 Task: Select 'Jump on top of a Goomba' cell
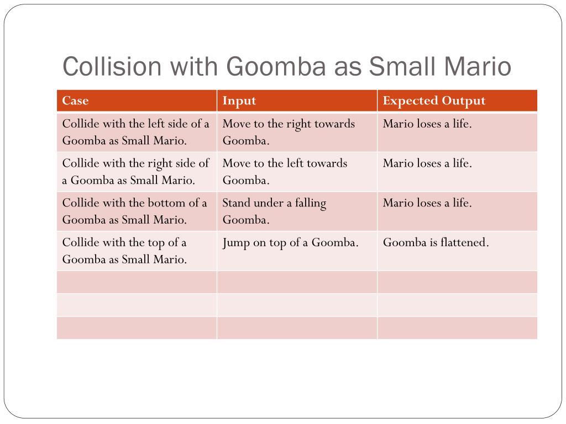pyautogui.click(x=297, y=251)
